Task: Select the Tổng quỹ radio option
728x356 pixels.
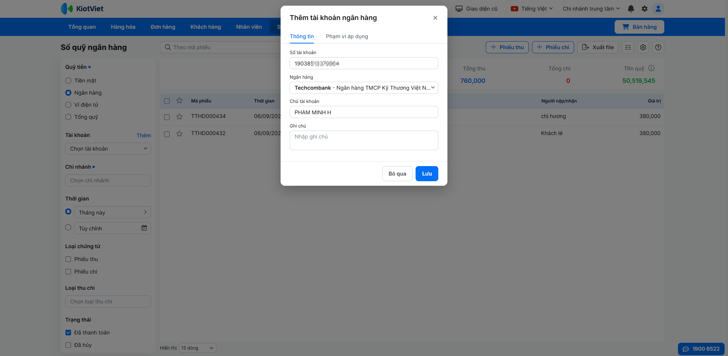Action: pos(68,117)
